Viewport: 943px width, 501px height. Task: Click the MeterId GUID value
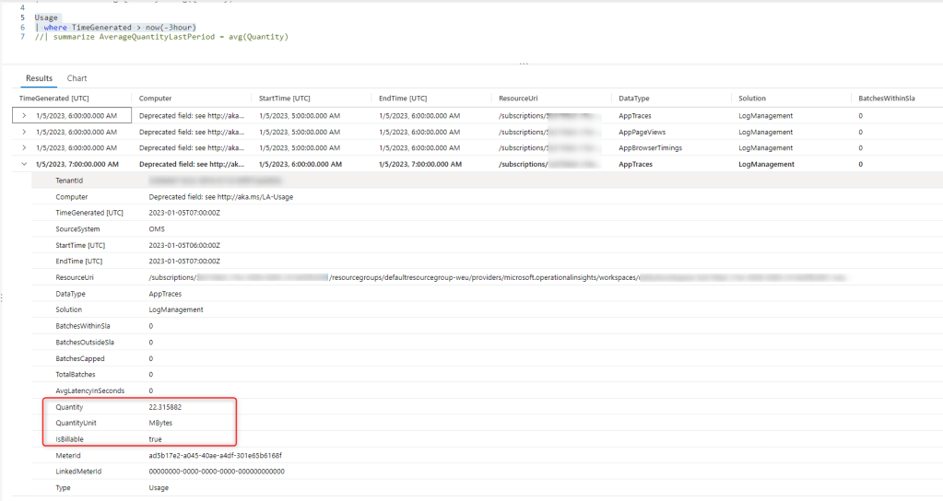[215, 455]
